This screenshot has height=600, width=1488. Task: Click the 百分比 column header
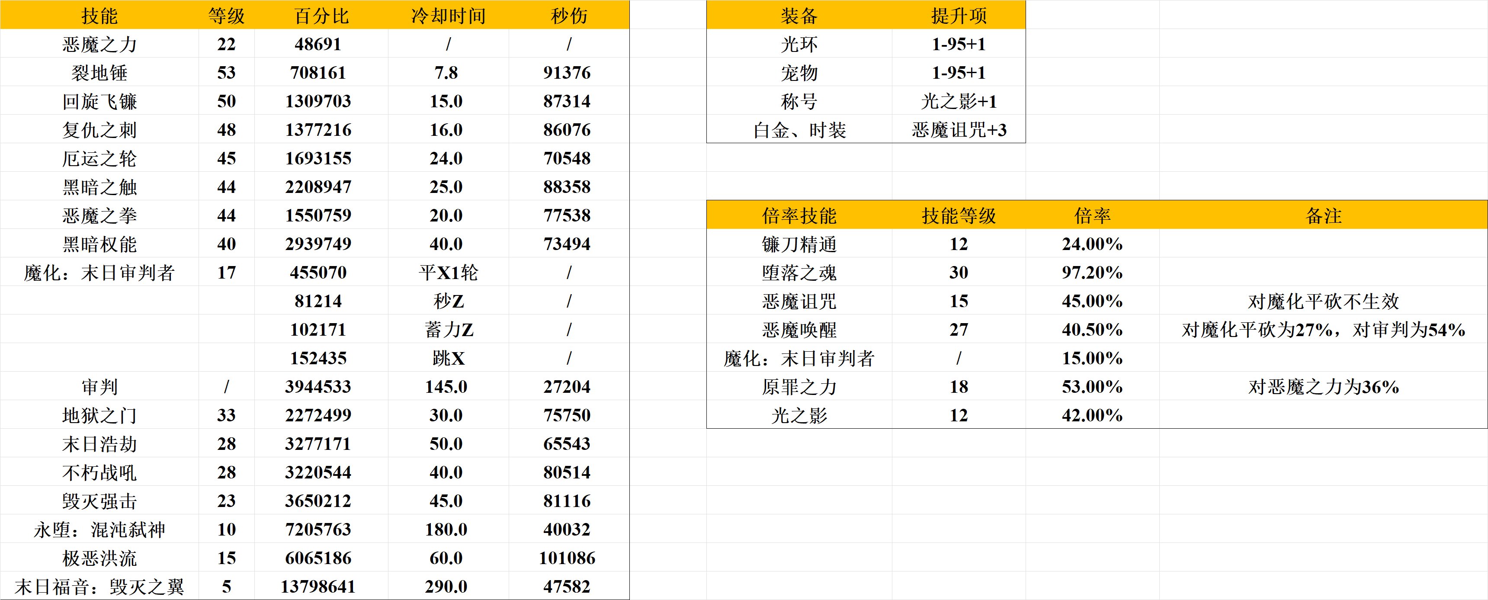(321, 15)
